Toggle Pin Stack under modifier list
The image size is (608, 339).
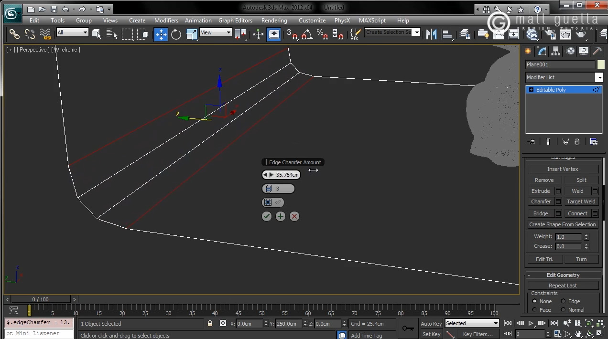pyautogui.click(x=531, y=142)
